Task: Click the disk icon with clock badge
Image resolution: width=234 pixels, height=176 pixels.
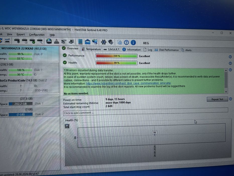Action: [x=25, y=41]
